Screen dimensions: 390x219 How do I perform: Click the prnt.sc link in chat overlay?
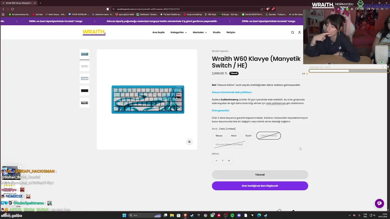[x=27, y=183]
